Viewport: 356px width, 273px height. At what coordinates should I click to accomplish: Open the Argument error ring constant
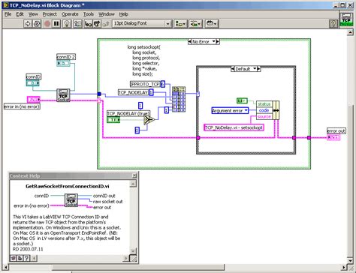pyautogui.click(x=230, y=110)
